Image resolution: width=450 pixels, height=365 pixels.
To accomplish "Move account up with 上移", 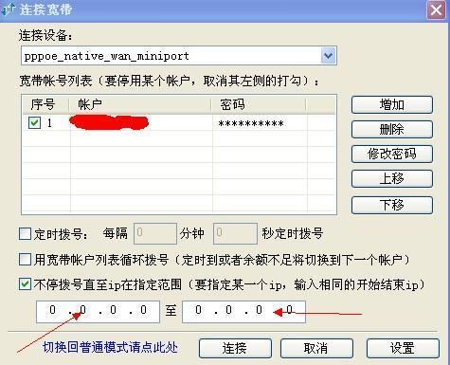I will (x=391, y=178).
